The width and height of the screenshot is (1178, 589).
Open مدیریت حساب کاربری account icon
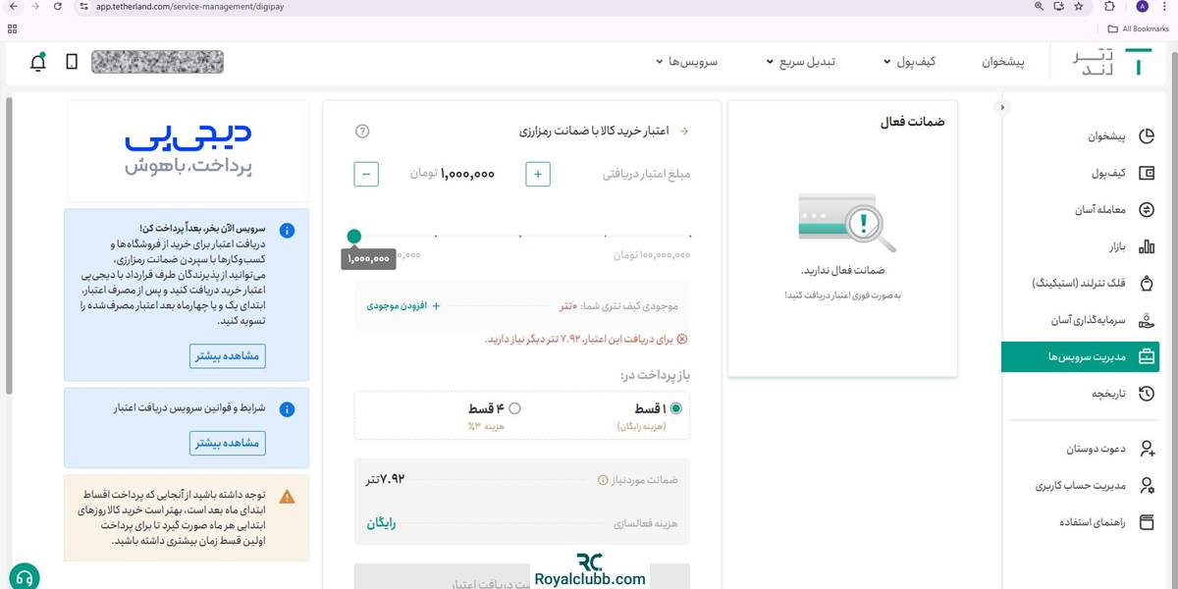click(1146, 485)
